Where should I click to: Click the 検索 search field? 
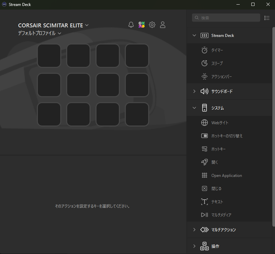coord(226,18)
